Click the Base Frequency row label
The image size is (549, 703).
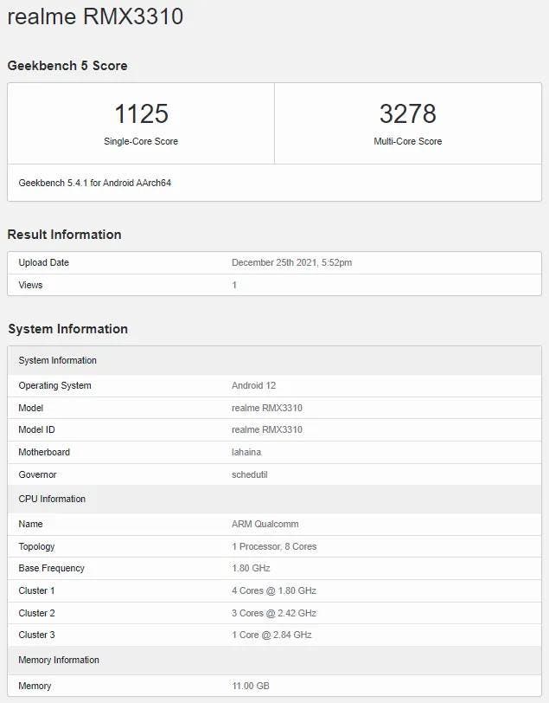[x=52, y=568]
